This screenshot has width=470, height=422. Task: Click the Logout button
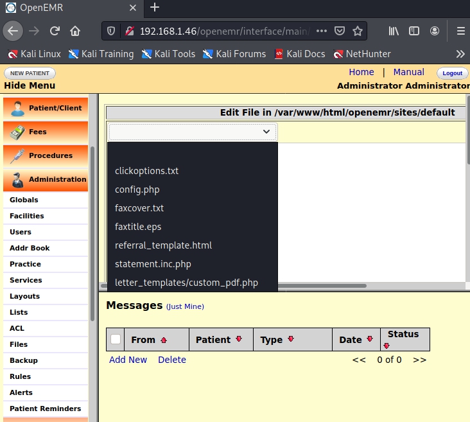[452, 73]
